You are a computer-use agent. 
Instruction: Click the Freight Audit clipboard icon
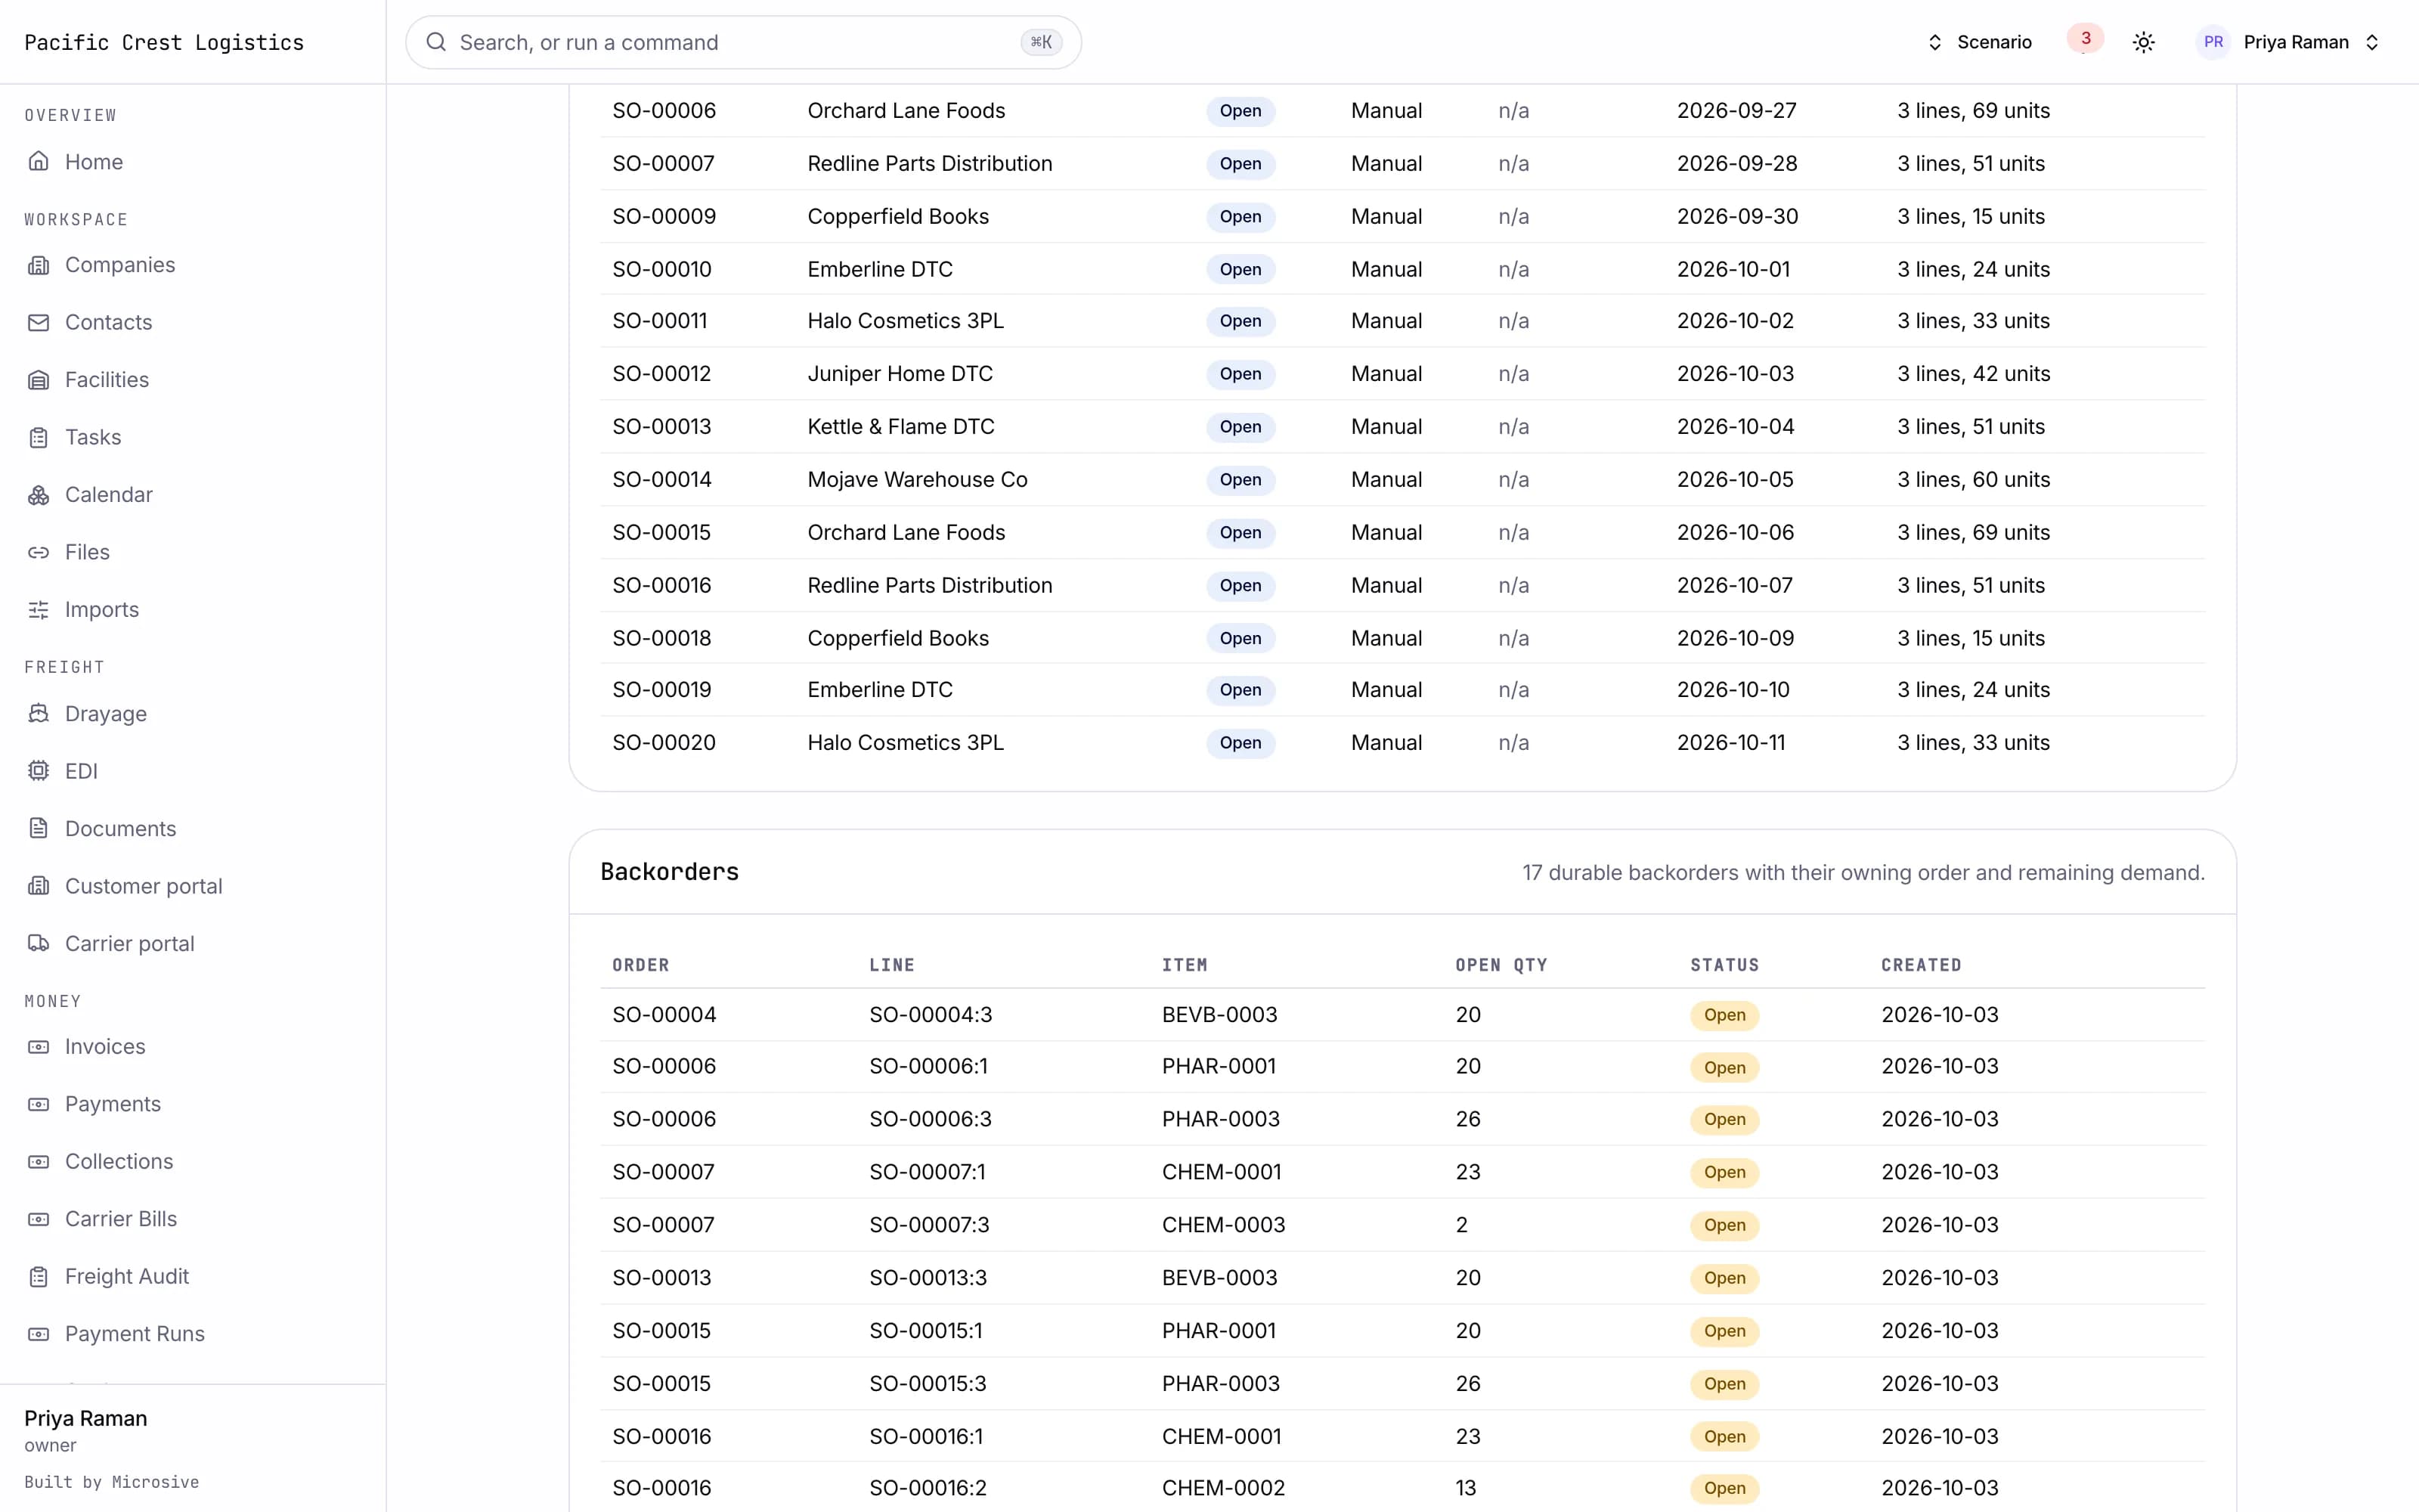pyautogui.click(x=38, y=1277)
